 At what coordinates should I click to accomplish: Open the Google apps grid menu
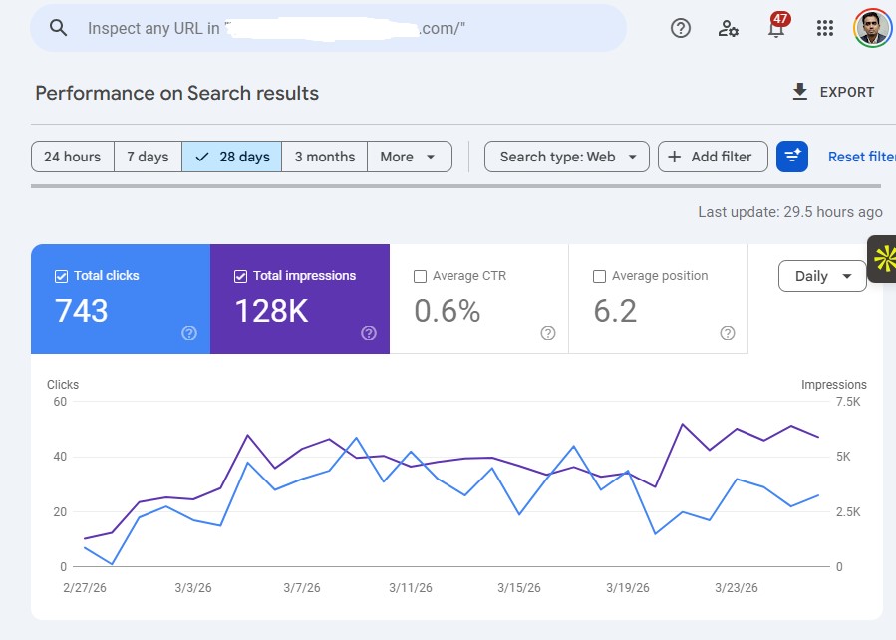(x=824, y=28)
